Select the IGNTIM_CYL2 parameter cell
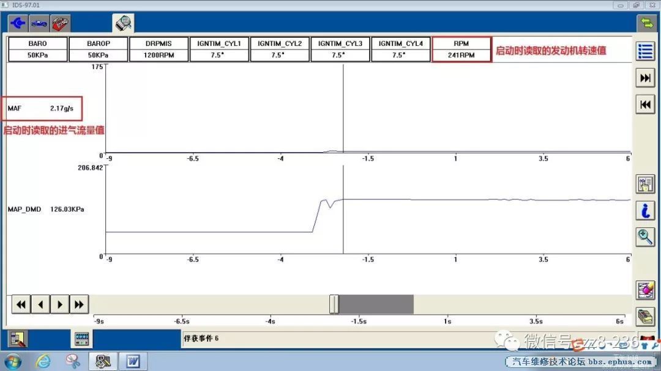 tap(280, 50)
